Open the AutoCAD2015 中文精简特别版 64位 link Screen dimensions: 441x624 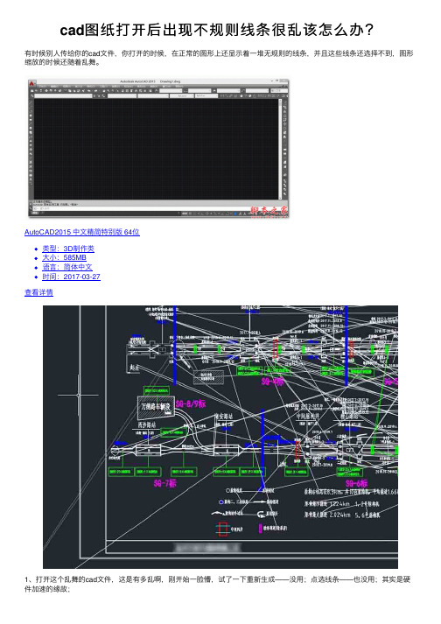[x=82, y=232]
